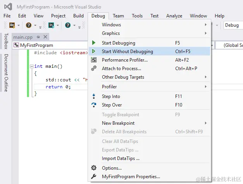Screen dimensions: 243x184
Task: Click the Options gear icon
Action: pyautogui.click(x=94, y=168)
